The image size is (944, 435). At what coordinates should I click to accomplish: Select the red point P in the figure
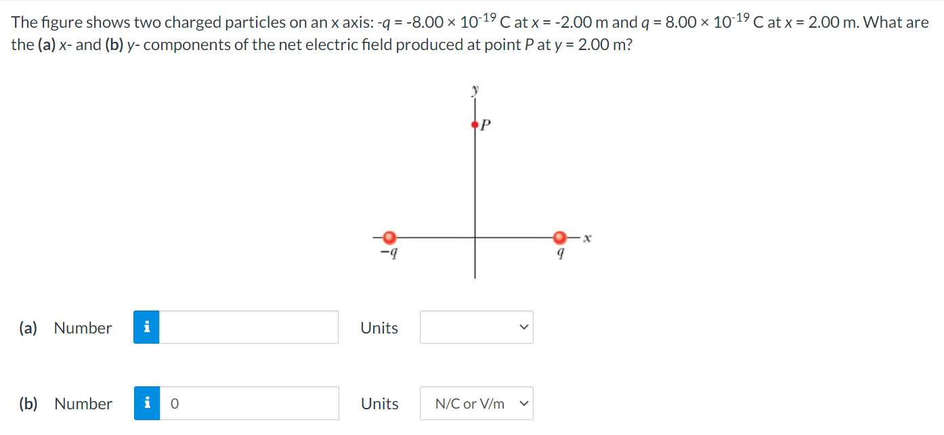pos(475,124)
